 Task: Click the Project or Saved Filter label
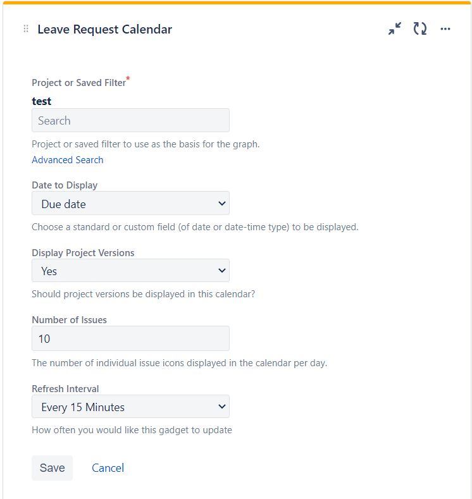(78, 83)
